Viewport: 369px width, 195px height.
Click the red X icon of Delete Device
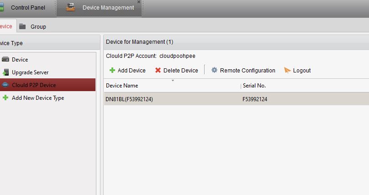pos(158,70)
